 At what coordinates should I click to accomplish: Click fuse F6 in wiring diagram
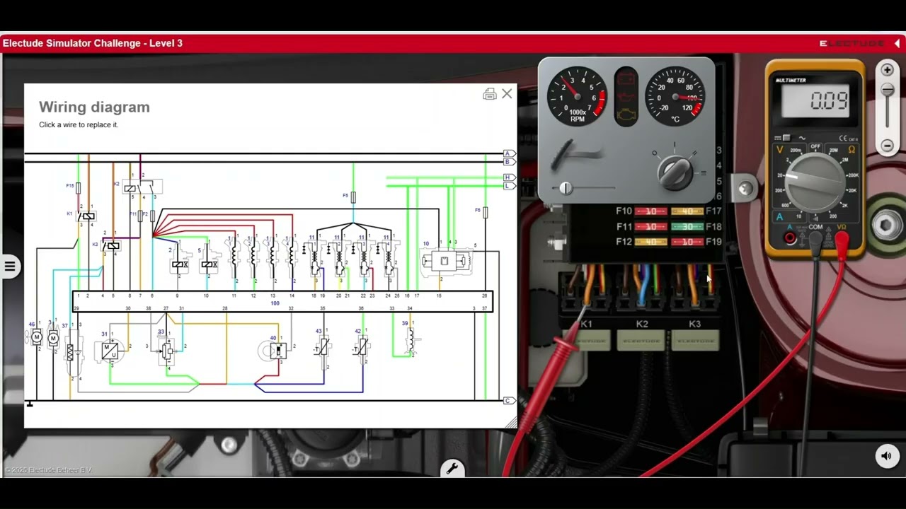tap(485, 211)
